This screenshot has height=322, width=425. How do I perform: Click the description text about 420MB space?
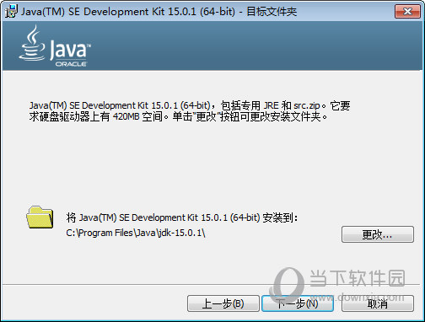[x=190, y=111]
